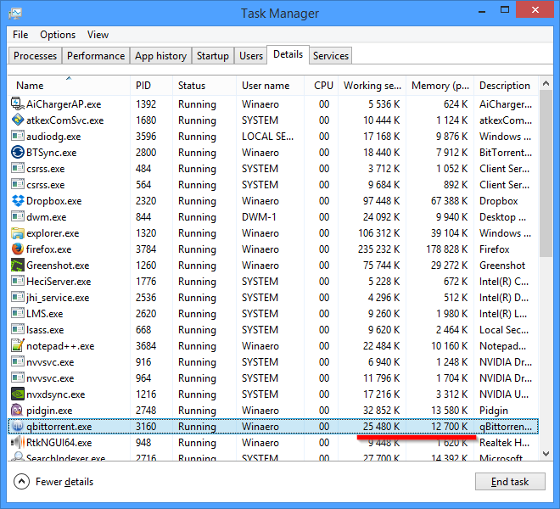Click the audiodg.exe process icon
The height and width of the screenshot is (509, 560).
(x=18, y=136)
